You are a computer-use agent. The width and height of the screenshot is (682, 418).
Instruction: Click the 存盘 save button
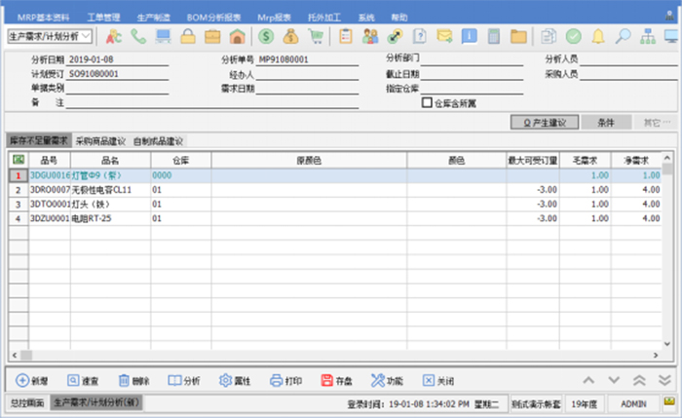click(x=336, y=380)
